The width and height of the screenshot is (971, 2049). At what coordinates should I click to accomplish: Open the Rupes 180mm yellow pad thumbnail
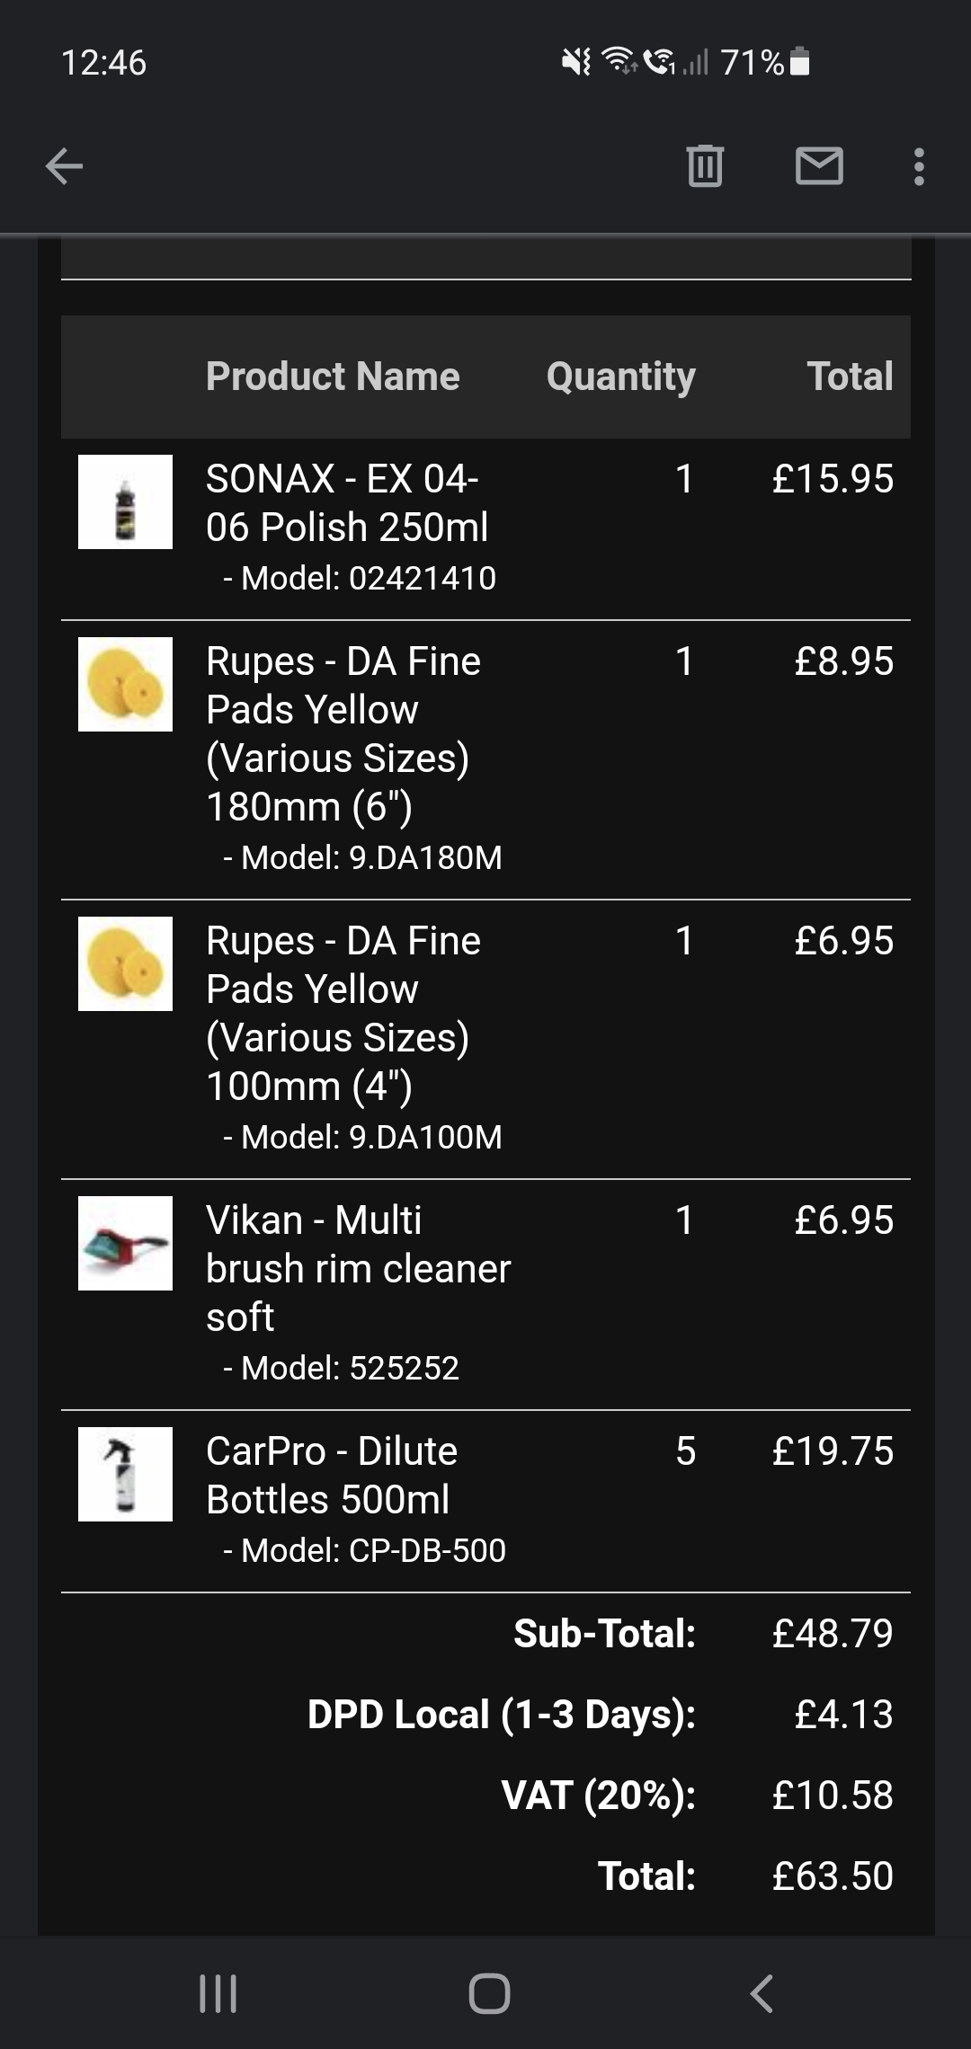click(x=125, y=684)
